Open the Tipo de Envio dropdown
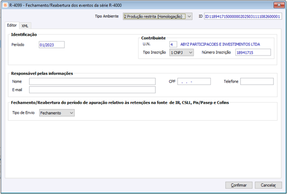Screen dimensions: 287x194 pos(57,113)
